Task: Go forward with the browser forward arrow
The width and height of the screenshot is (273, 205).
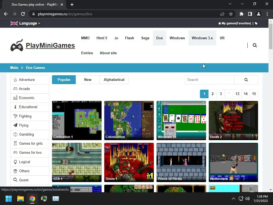Action: [x=14, y=14]
